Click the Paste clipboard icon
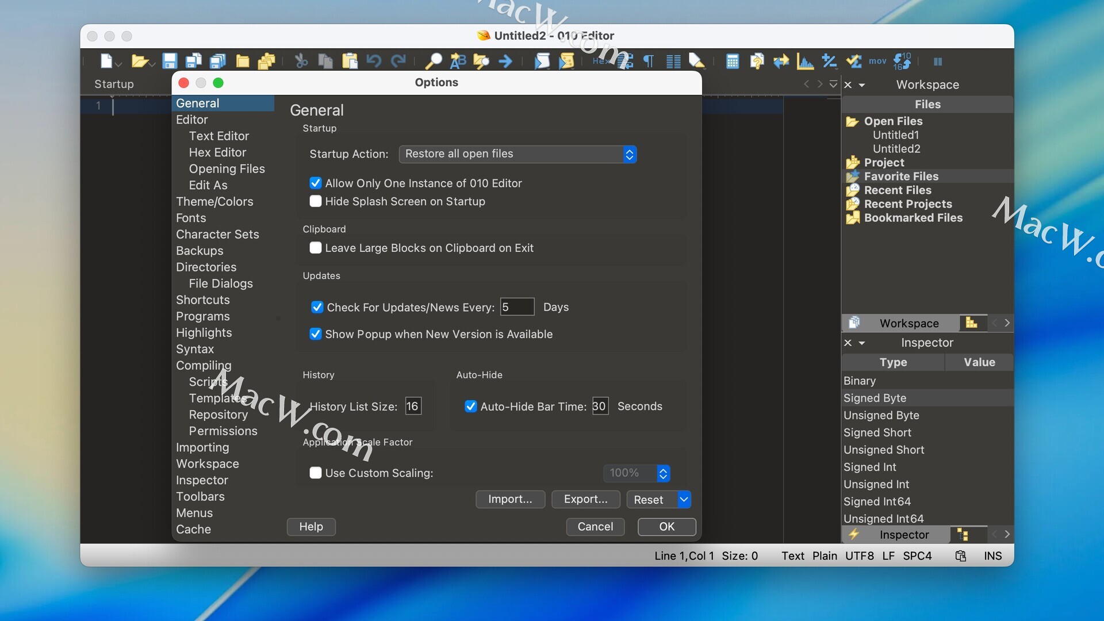 tap(350, 61)
